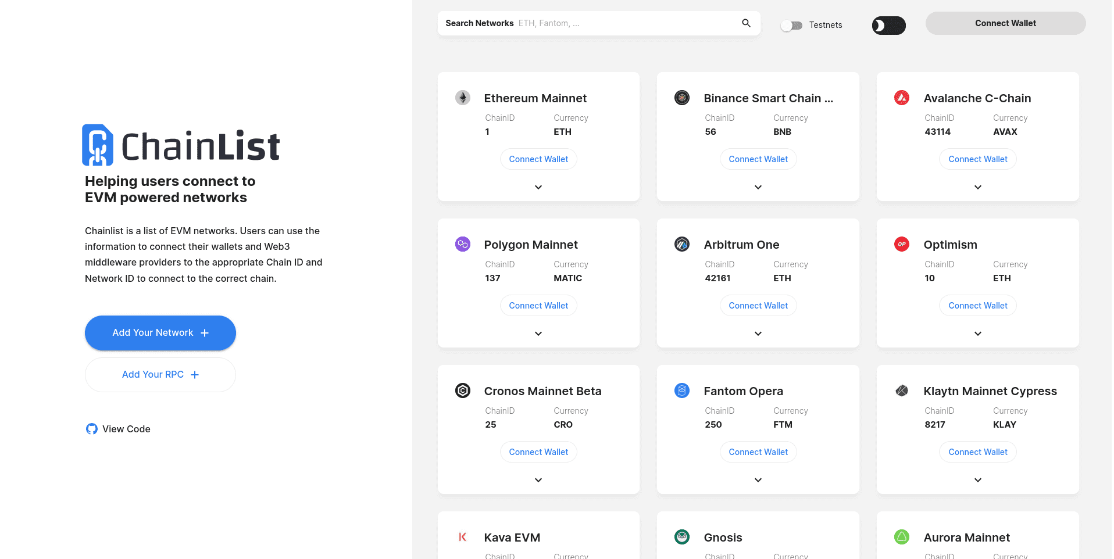Expand the Avalanche C-Chain card details
Image resolution: width=1114 pixels, height=559 pixels.
(978, 187)
